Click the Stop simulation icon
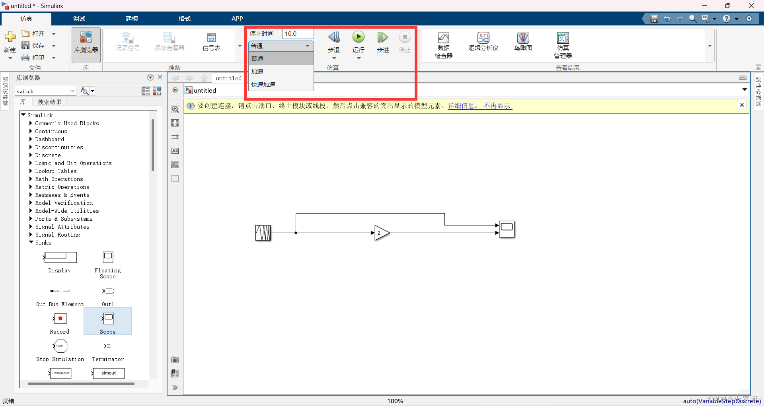Image resolution: width=764 pixels, height=406 pixels. (x=405, y=37)
